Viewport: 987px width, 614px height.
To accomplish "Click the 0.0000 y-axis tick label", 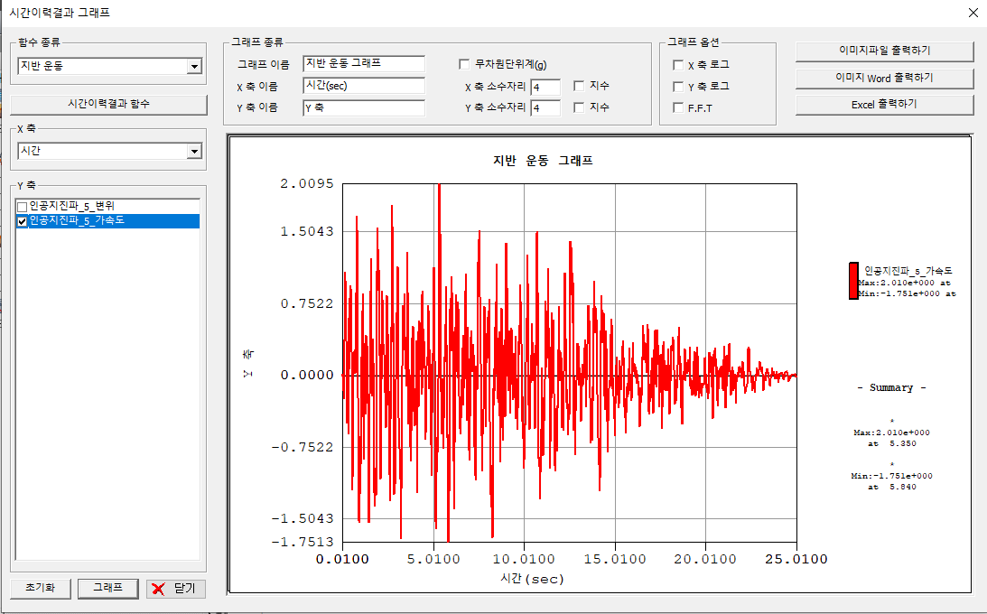I will [307, 375].
